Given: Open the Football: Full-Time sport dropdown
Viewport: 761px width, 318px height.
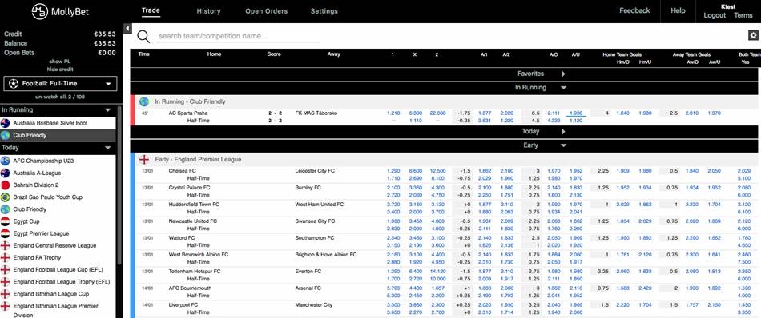Looking at the screenshot, I should pyautogui.click(x=60, y=84).
